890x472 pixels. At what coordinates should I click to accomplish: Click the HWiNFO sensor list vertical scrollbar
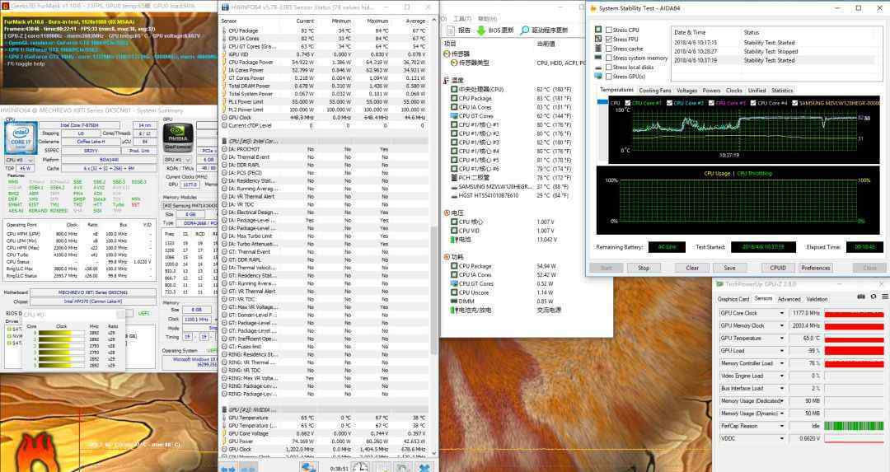[435, 289]
